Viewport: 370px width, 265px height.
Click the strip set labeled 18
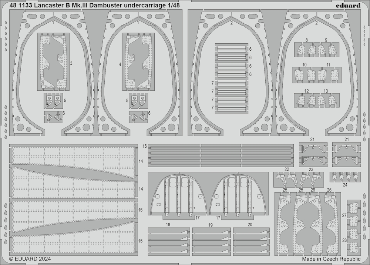[x=169, y=240]
